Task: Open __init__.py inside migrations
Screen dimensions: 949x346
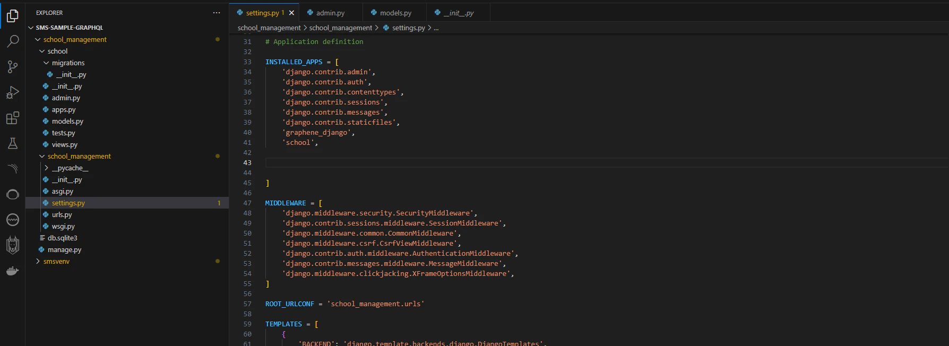Action: click(x=71, y=74)
